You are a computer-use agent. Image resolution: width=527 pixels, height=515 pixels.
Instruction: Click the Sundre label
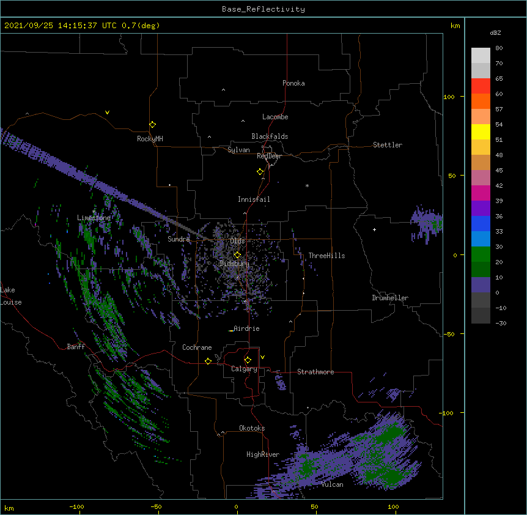coord(179,239)
